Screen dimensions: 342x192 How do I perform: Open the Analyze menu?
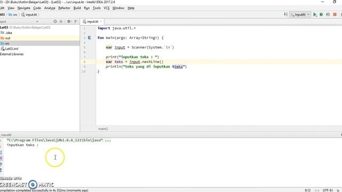(50, 8)
